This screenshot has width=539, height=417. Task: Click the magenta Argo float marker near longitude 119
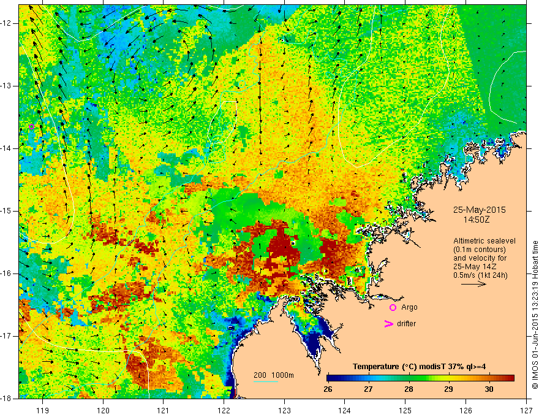coord(31,126)
